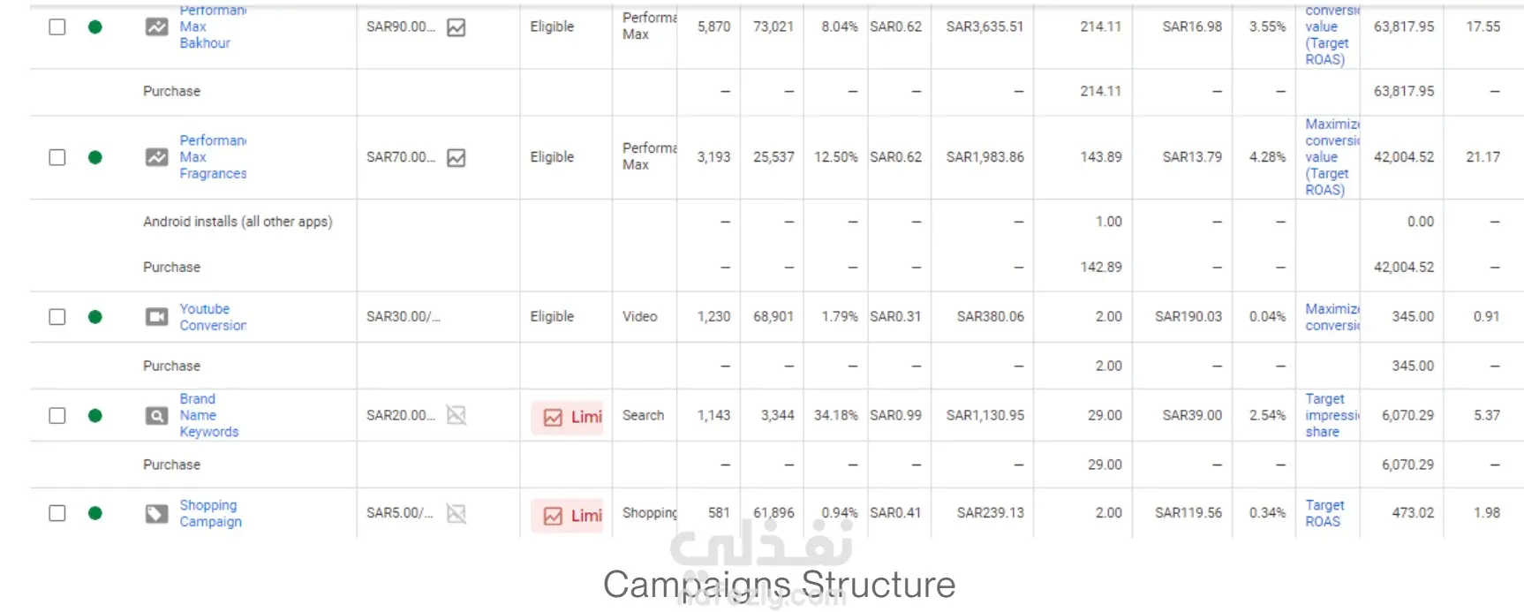Click the Youtube Conversion video campaign icon
This screenshot has height=612, width=1524.
point(156,317)
